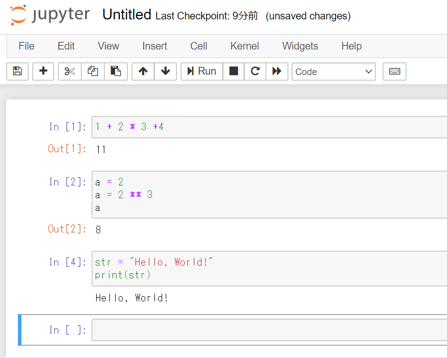
Task: Select the Out[1]: prompt
Action: (68, 149)
